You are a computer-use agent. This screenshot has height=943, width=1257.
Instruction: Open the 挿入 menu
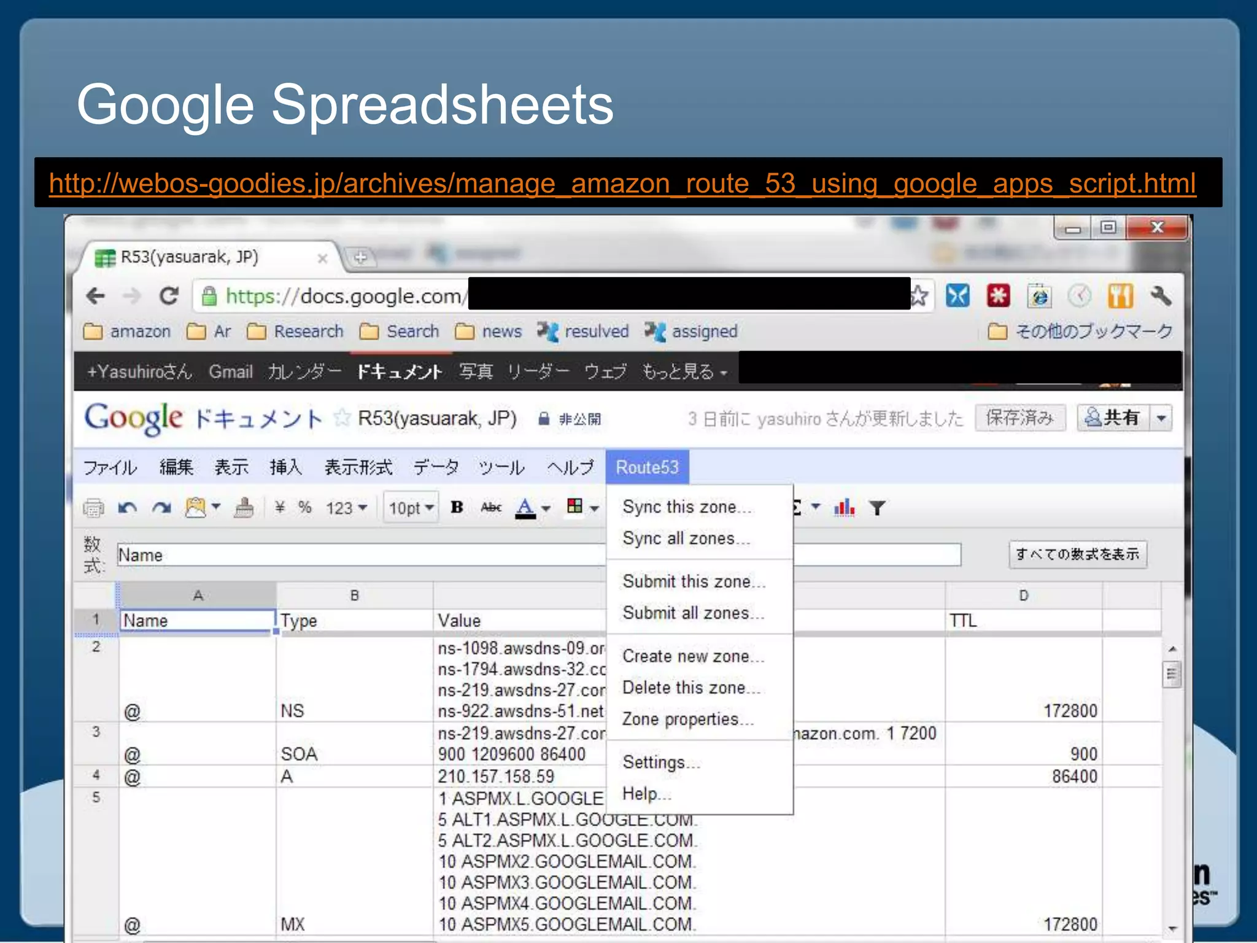click(286, 467)
